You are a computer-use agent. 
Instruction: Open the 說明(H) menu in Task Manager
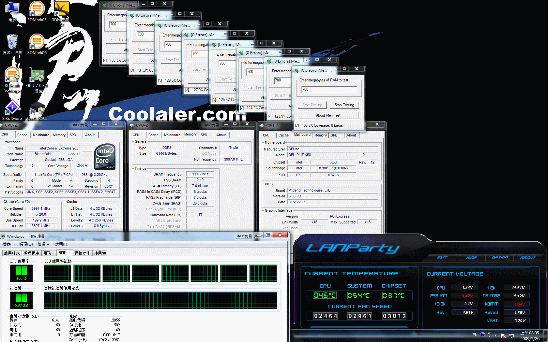pyautogui.click(x=62, y=244)
